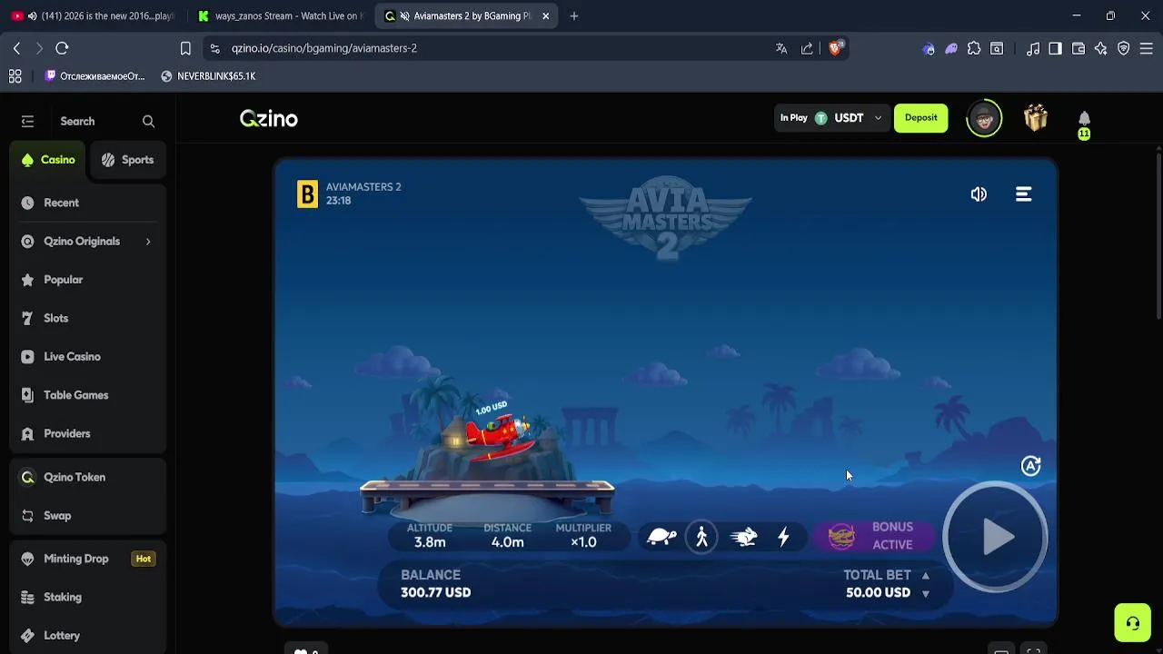Image resolution: width=1163 pixels, height=654 pixels.
Task: Open the NEVERBLINK$65.1K bookmark
Action: (208, 76)
